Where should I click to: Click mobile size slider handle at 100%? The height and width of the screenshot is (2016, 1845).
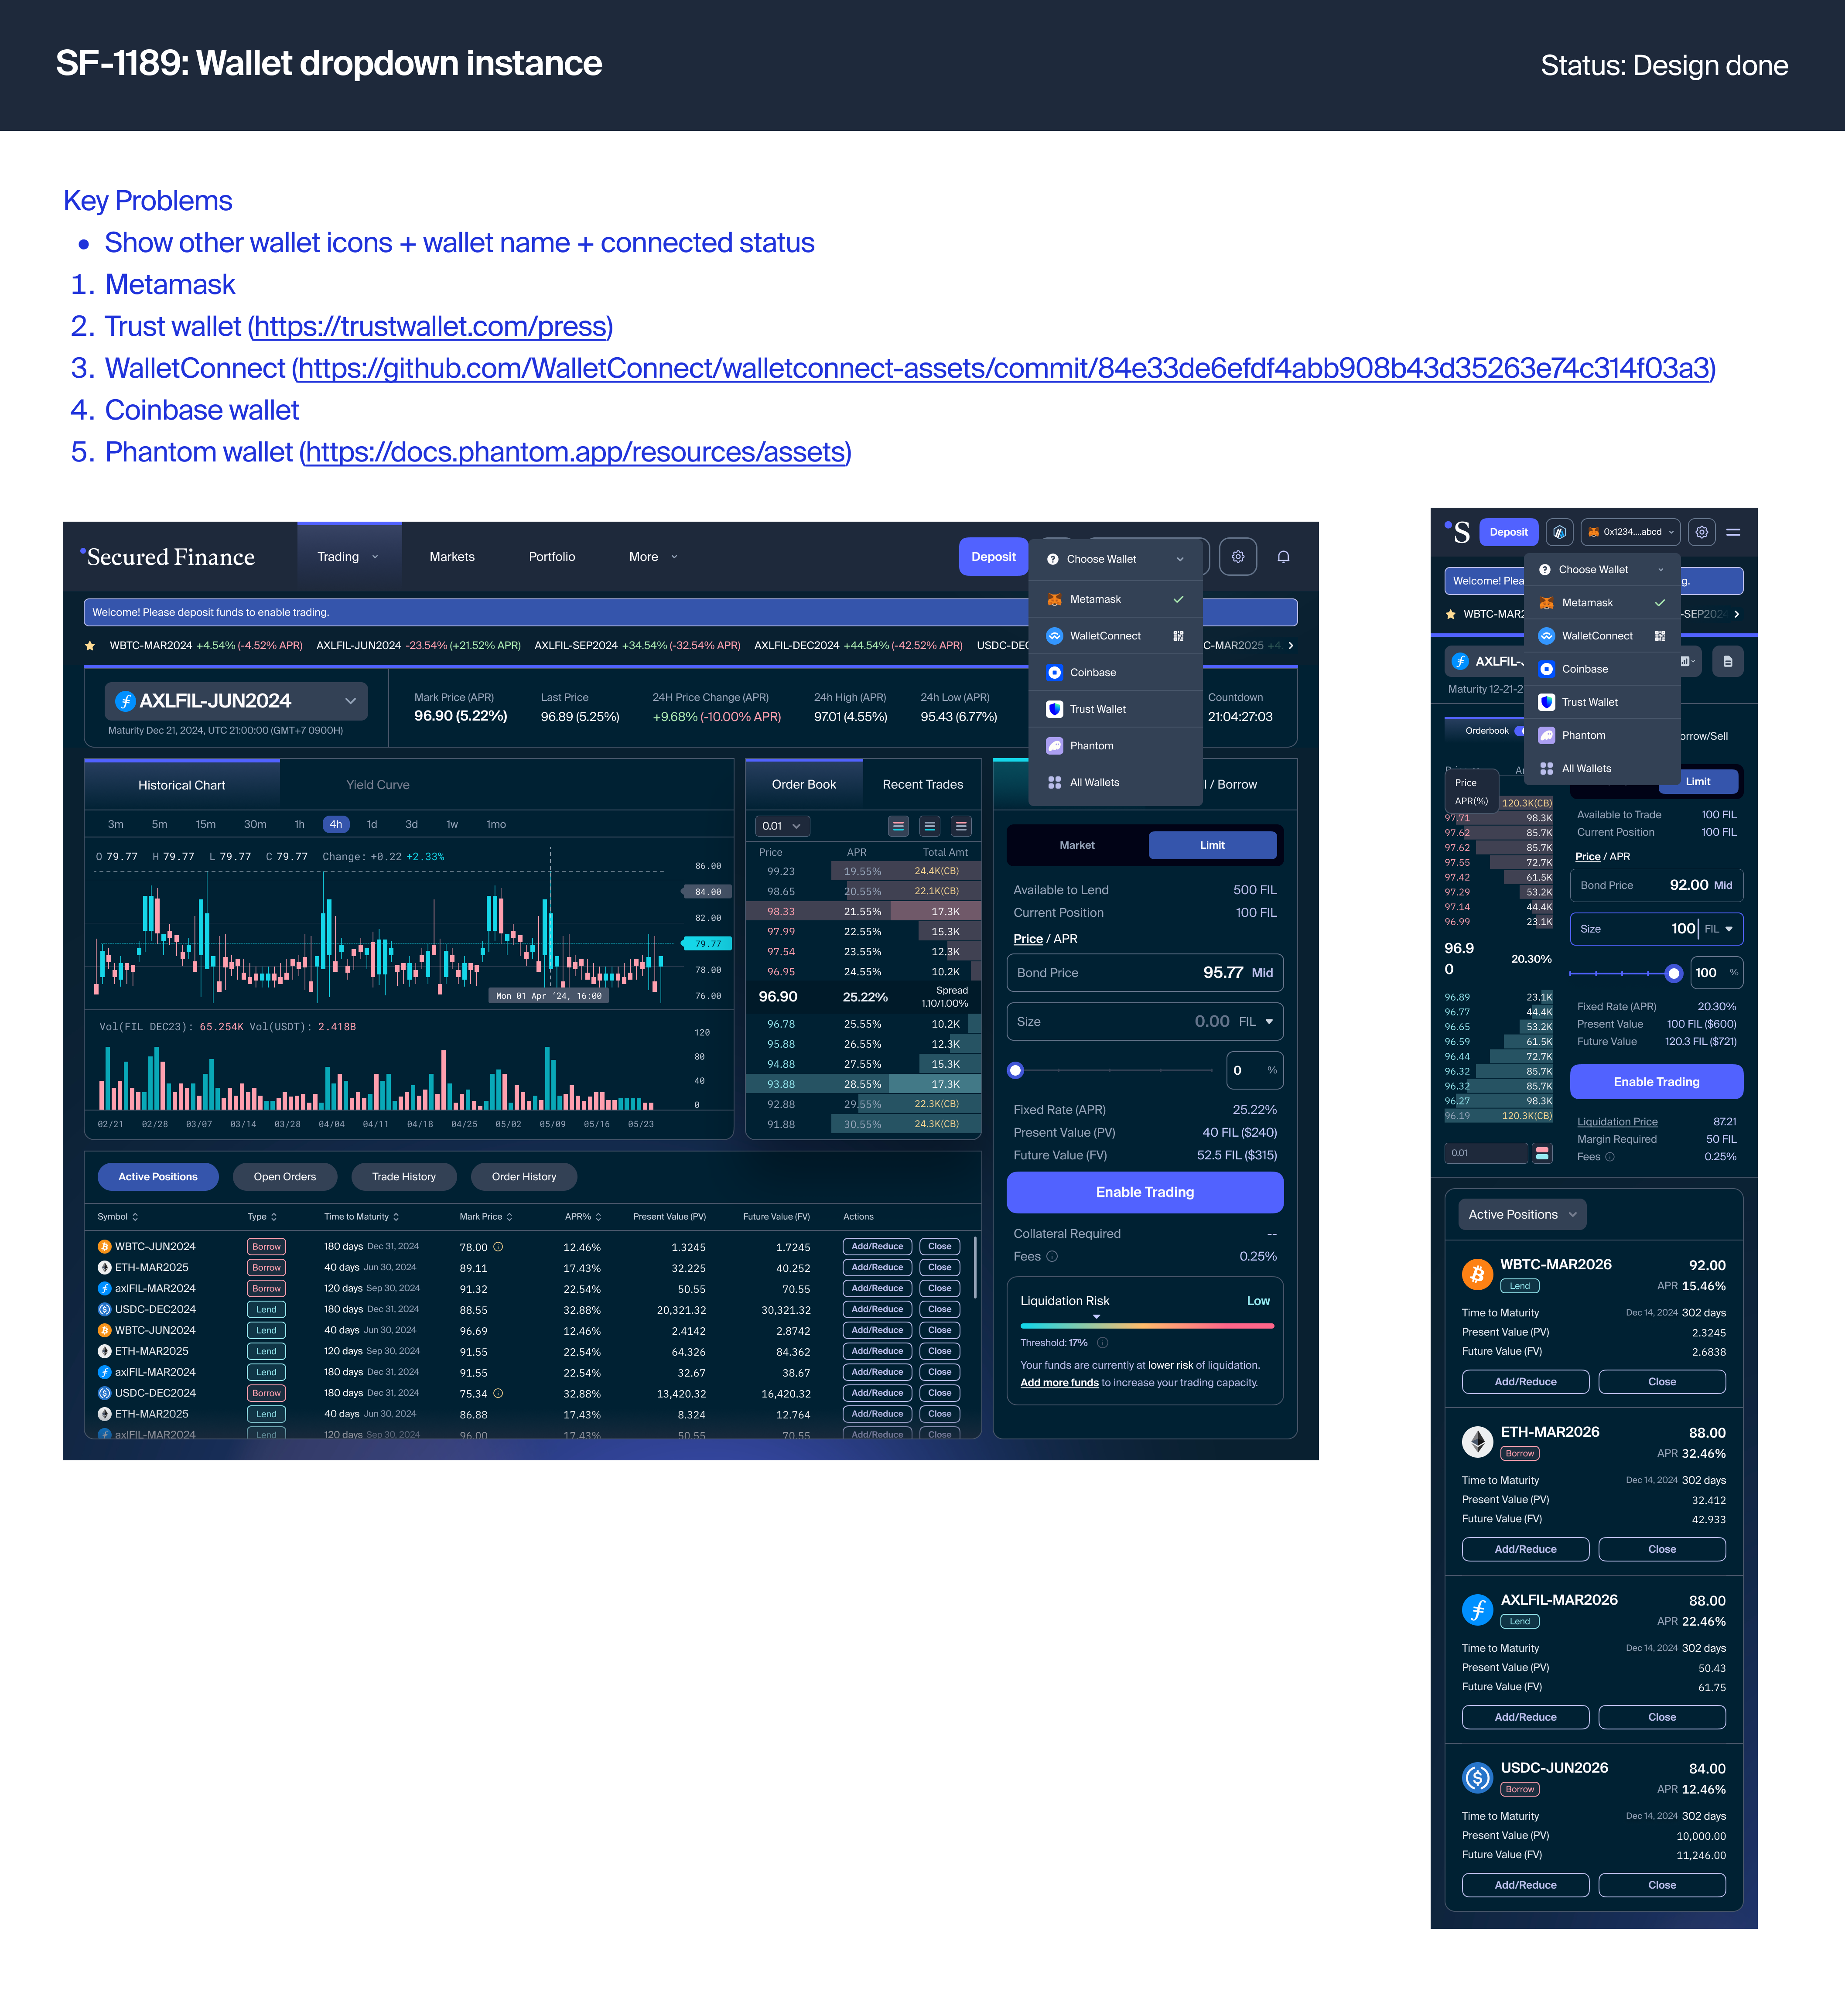point(1674,973)
